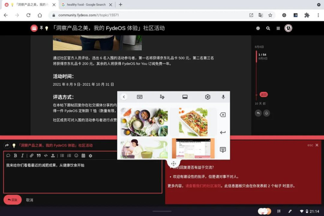Toggle italic formatting in reply editor
The width and height of the screenshot is (324, 216).
(x=22, y=155)
